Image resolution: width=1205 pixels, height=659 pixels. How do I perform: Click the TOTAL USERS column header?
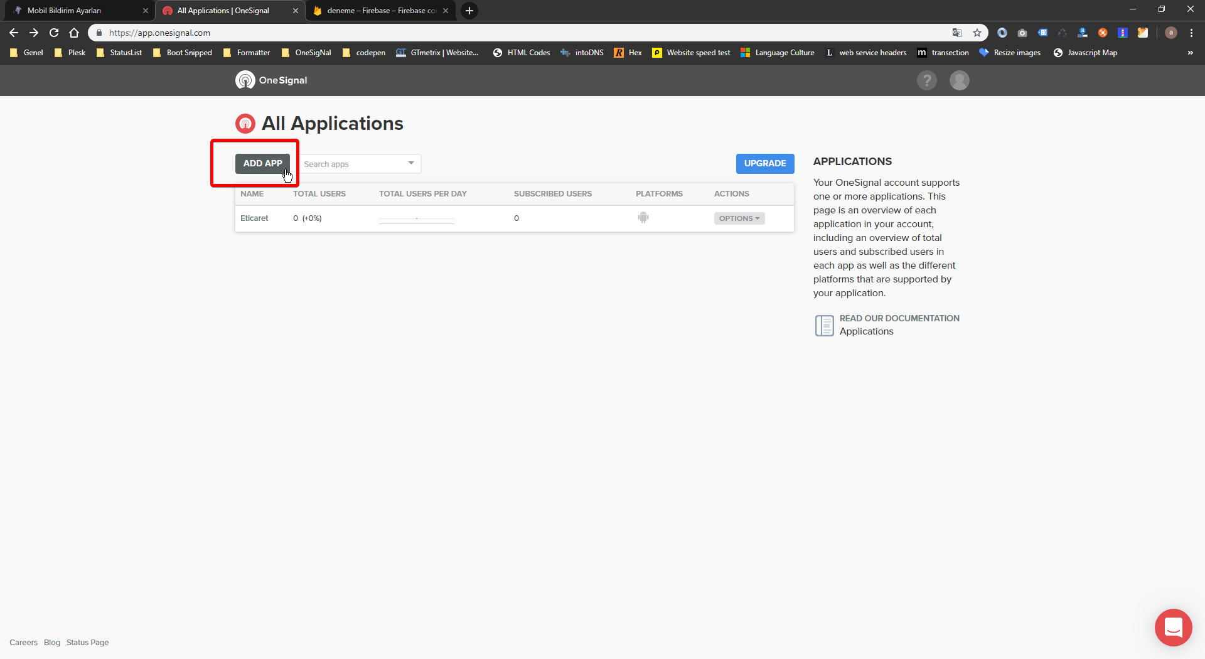[319, 194]
